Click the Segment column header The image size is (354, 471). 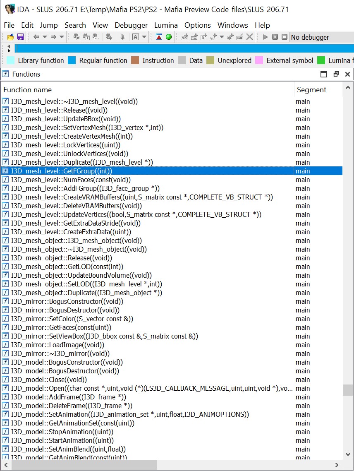[x=311, y=90]
